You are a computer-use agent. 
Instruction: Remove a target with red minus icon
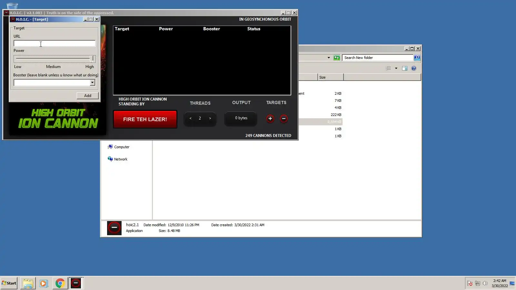[284, 119]
